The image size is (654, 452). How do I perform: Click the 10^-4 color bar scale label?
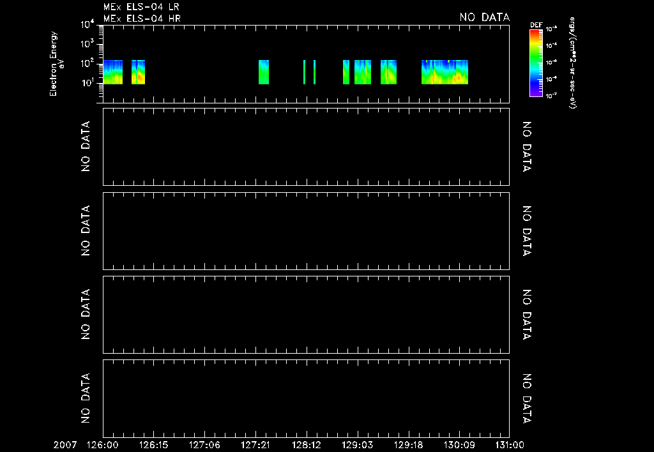[551, 45]
